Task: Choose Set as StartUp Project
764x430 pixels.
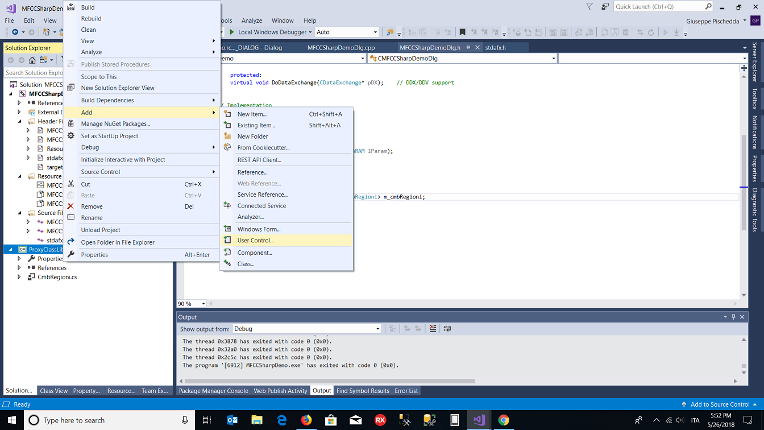Action: [142, 137]
